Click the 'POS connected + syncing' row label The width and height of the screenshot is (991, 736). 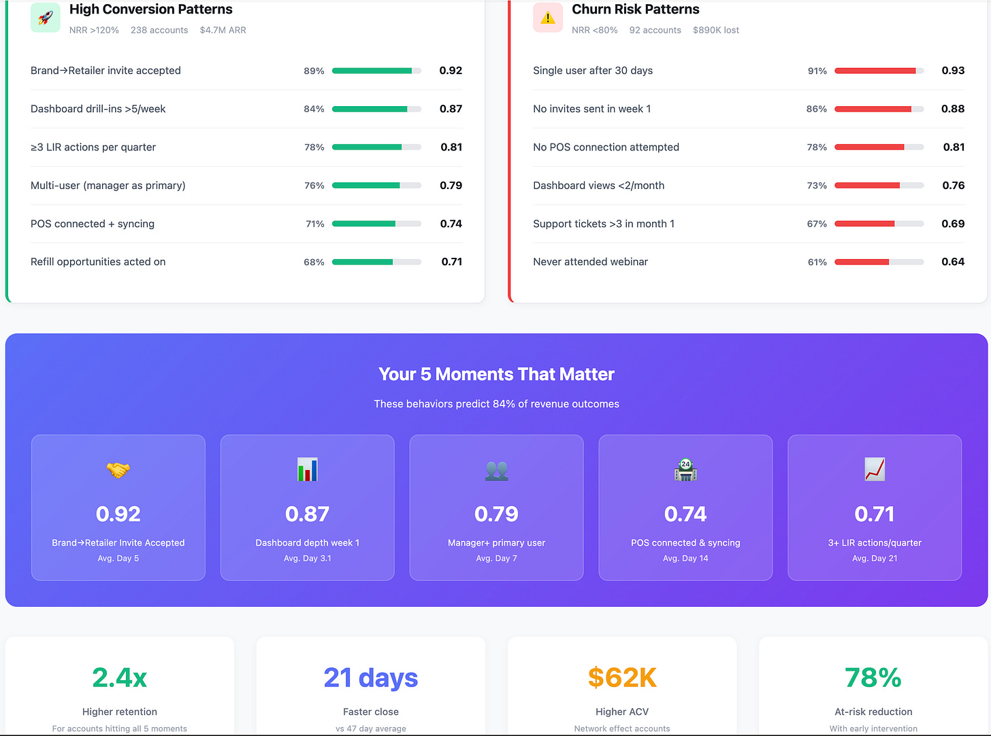[93, 224]
